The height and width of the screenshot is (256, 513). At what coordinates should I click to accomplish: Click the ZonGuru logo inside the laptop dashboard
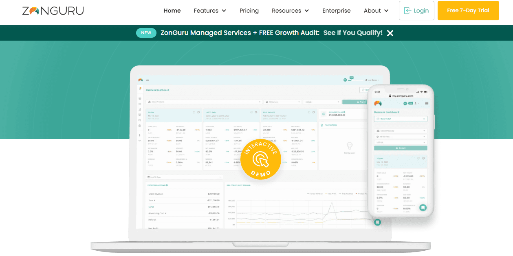(x=141, y=80)
